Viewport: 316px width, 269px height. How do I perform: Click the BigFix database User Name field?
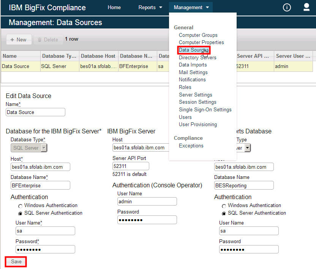coord(45,231)
